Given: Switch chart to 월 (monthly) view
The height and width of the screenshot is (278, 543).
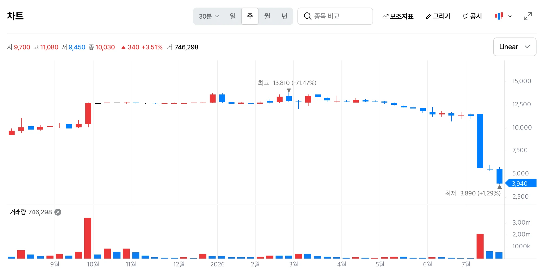Looking at the screenshot, I should coord(267,16).
